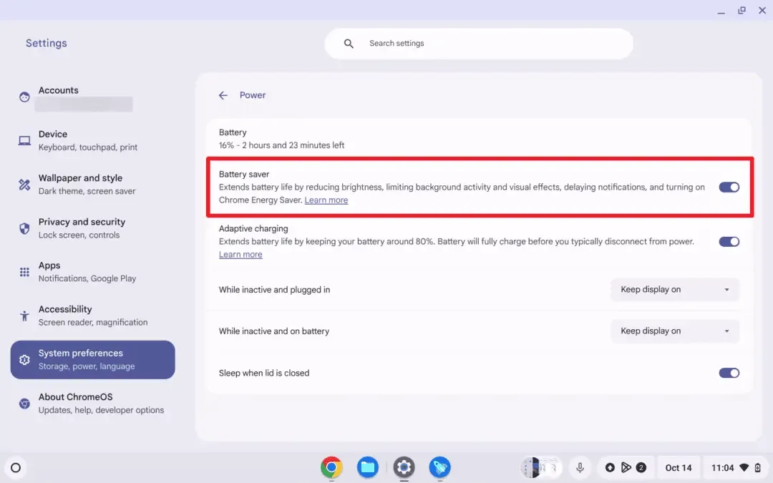Open the Oct 14 calendar button

coord(679,468)
